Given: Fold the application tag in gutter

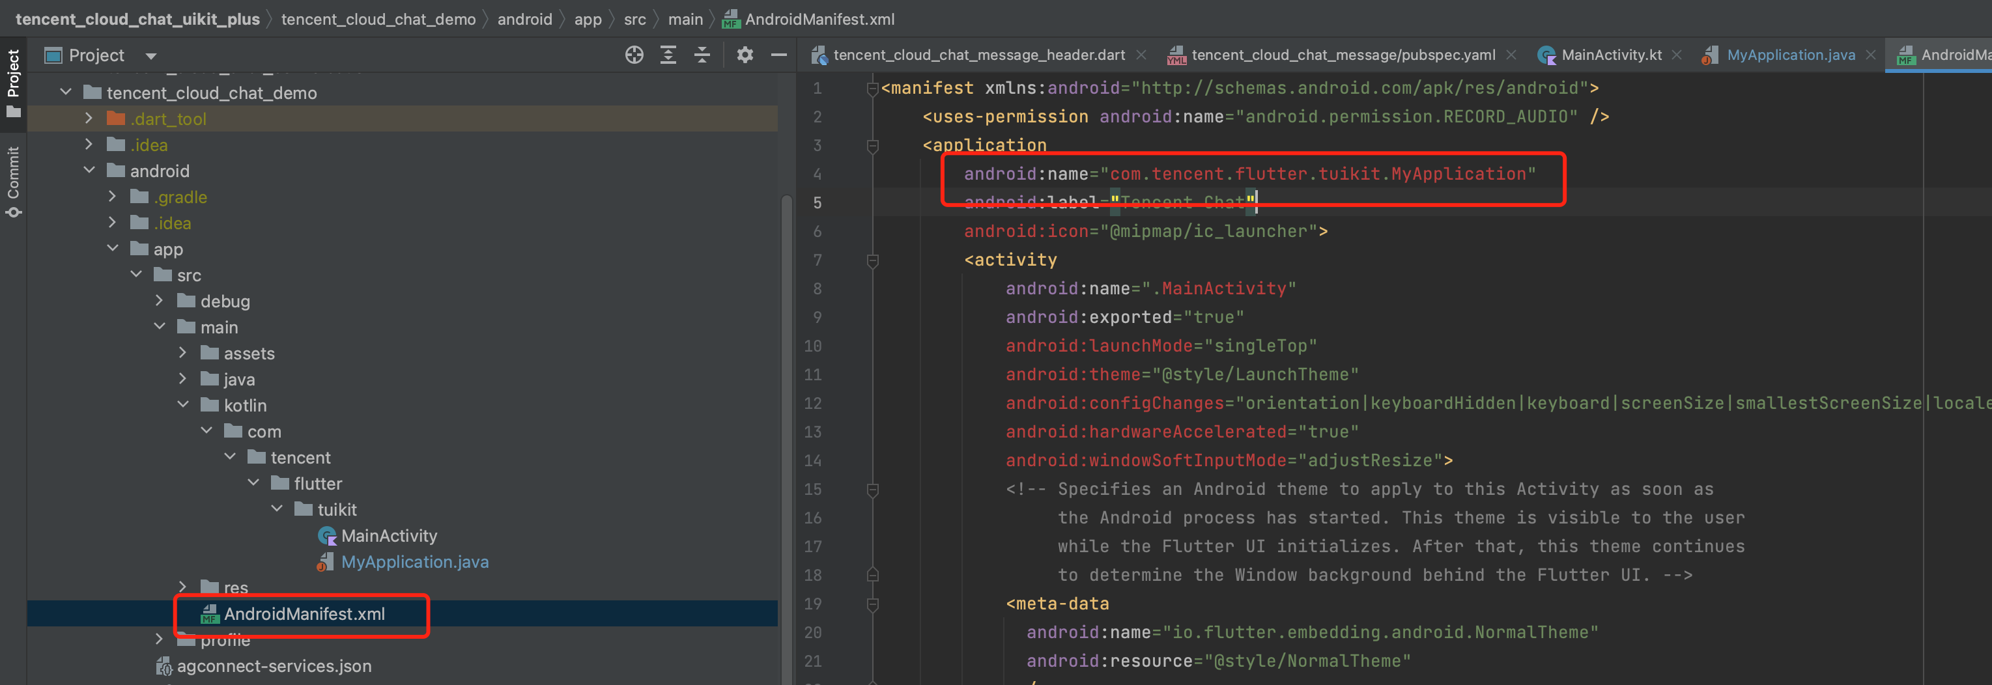Looking at the screenshot, I should point(872,145).
